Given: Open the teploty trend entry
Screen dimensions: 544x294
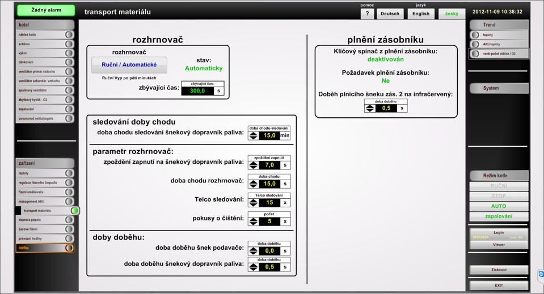Looking at the screenshot, I should (499, 35).
